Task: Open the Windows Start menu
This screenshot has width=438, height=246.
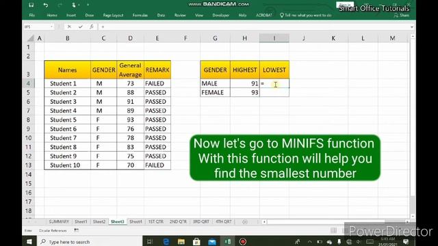Action: pyautogui.click(x=29, y=241)
